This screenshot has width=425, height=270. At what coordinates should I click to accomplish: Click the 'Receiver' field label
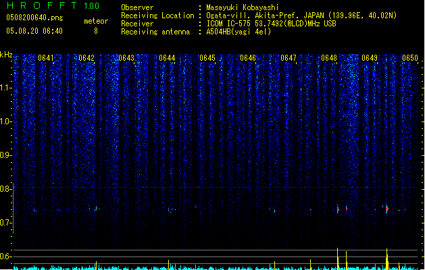coord(137,24)
